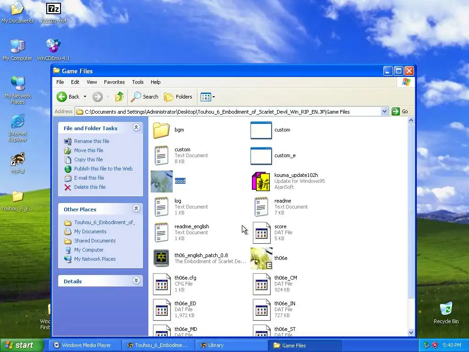Select the readme text document icon
The width and height of the screenshot is (469, 352).
click(261, 207)
